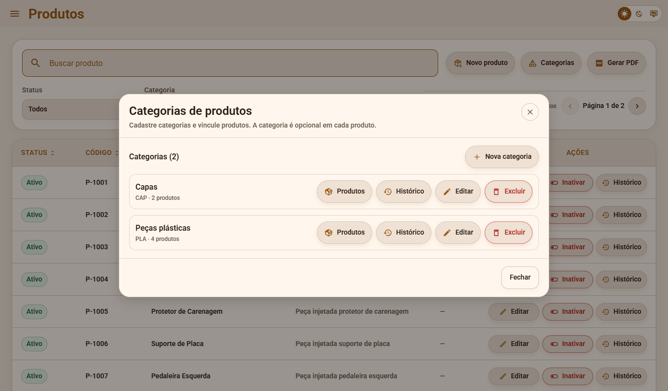Image resolution: width=668 pixels, height=391 pixels.
Task: Click product name Protetor de Carenagem
Action: point(187,312)
